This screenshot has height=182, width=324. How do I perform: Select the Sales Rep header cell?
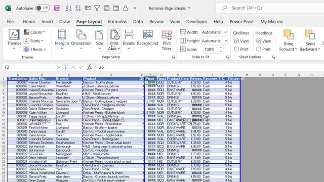coord(42,79)
